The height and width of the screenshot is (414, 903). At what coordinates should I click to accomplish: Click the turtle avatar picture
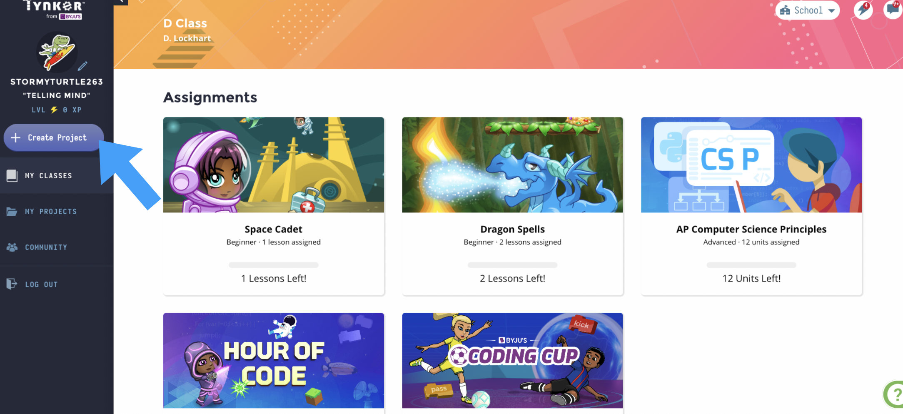coord(57,52)
